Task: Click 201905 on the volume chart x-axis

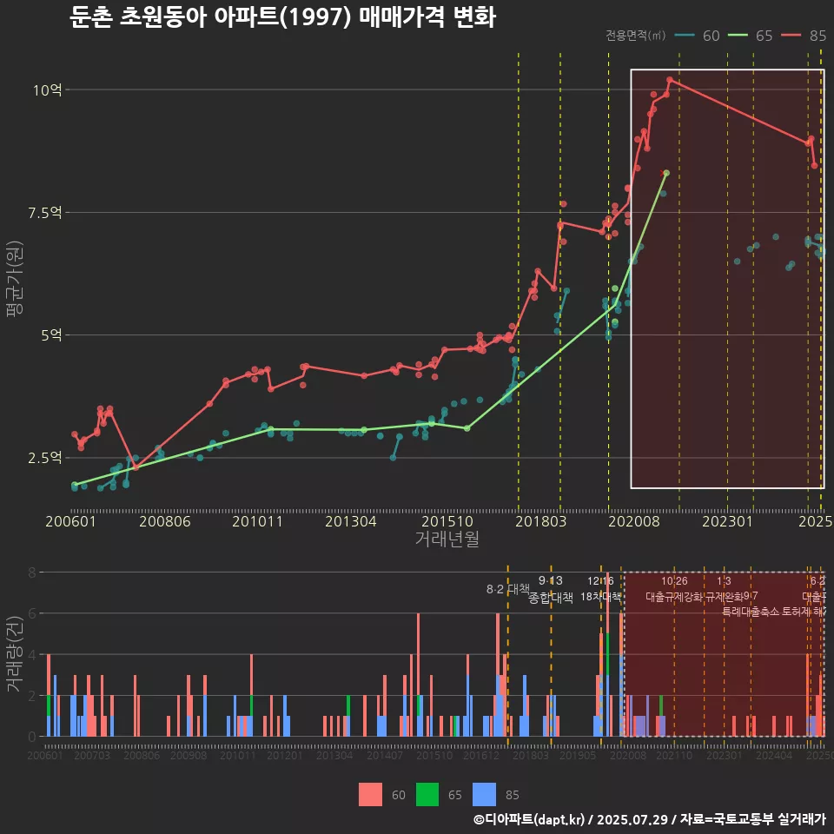Action: click(578, 755)
